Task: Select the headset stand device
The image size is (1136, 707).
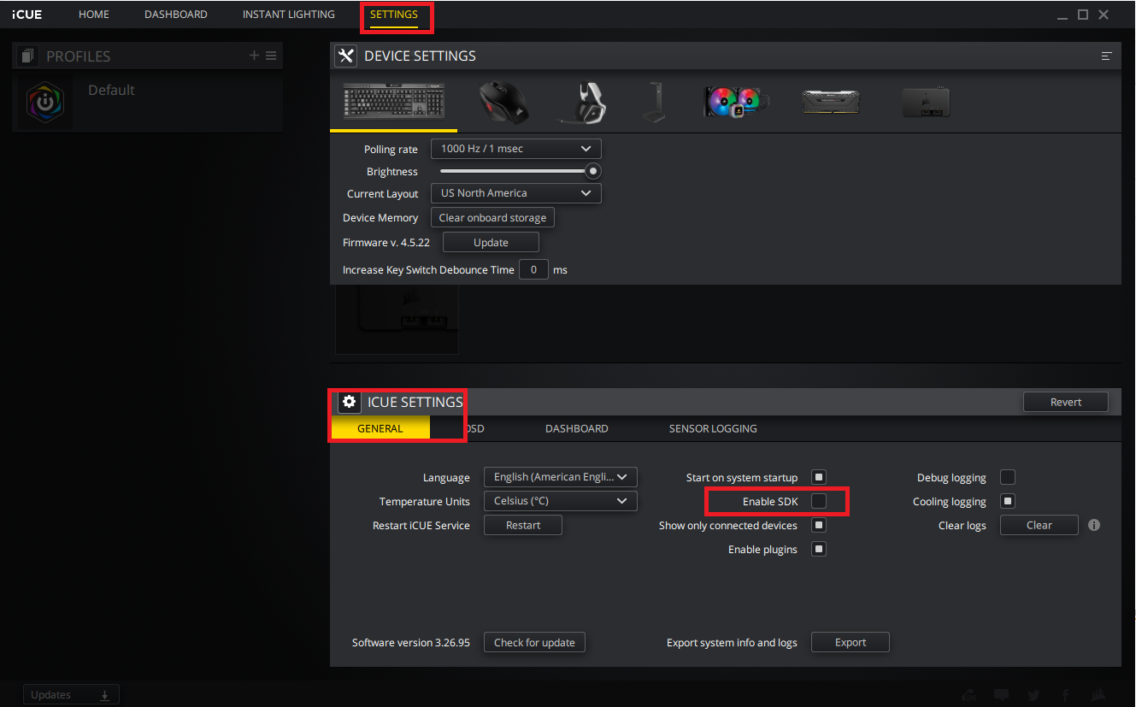Action: [x=656, y=103]
